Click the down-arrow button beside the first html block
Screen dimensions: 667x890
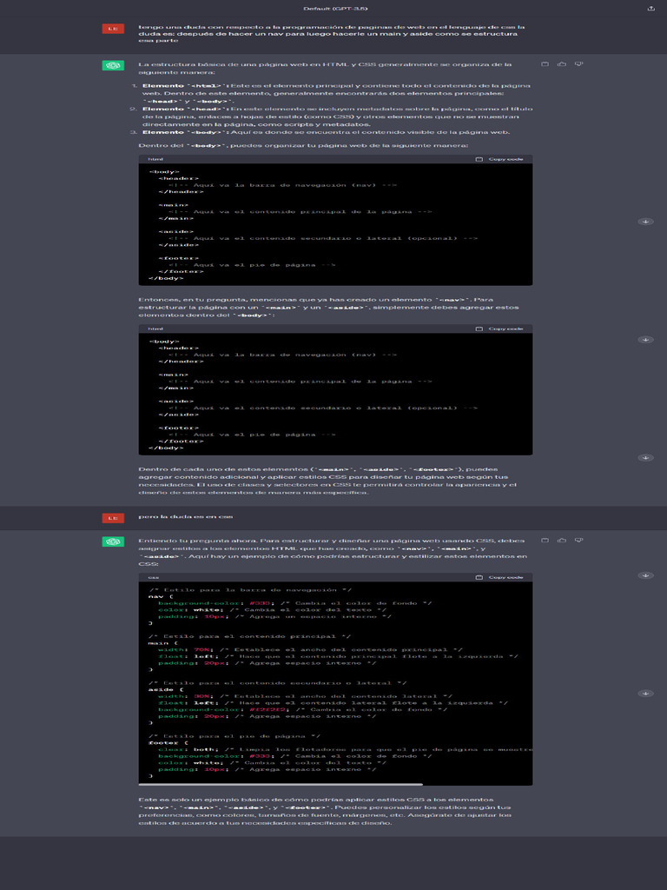click(x=645, y=222)
